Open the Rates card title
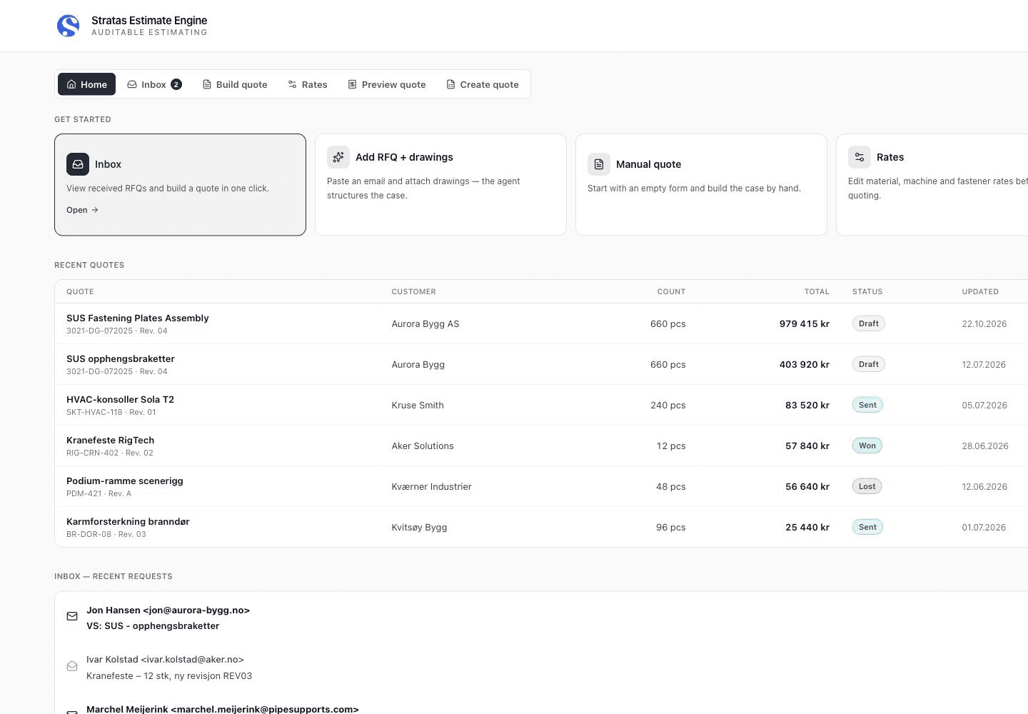The width and height of the screenshot is (1028, 714). point(890,157)
